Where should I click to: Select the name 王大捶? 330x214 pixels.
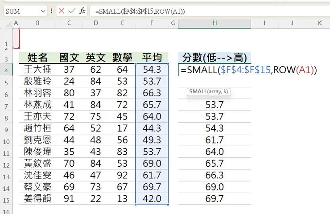[37, 70]
